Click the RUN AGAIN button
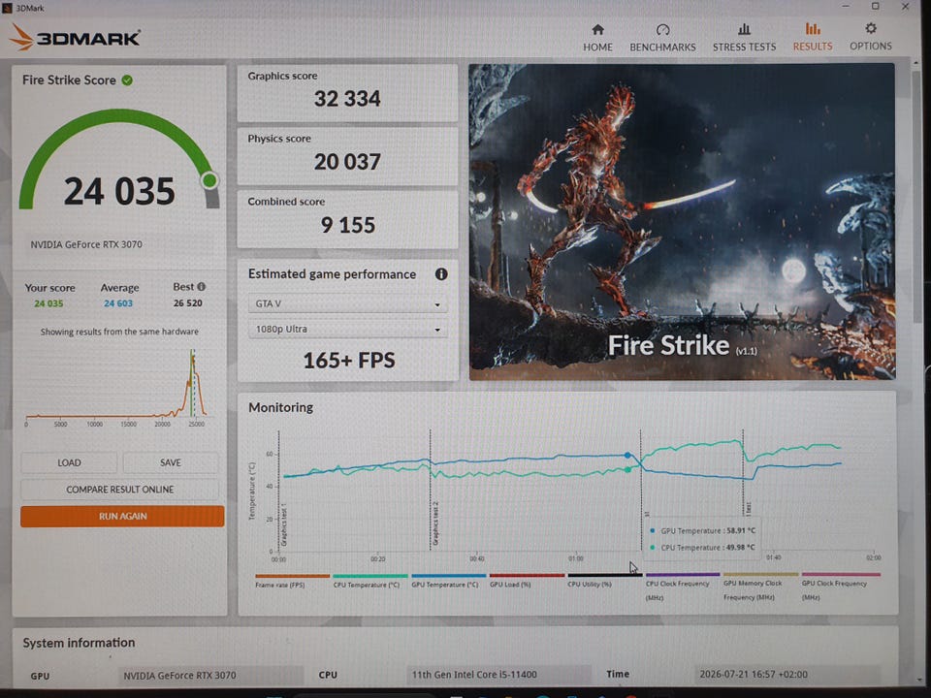This screenshot has height=698, width=931. (122, 516)
